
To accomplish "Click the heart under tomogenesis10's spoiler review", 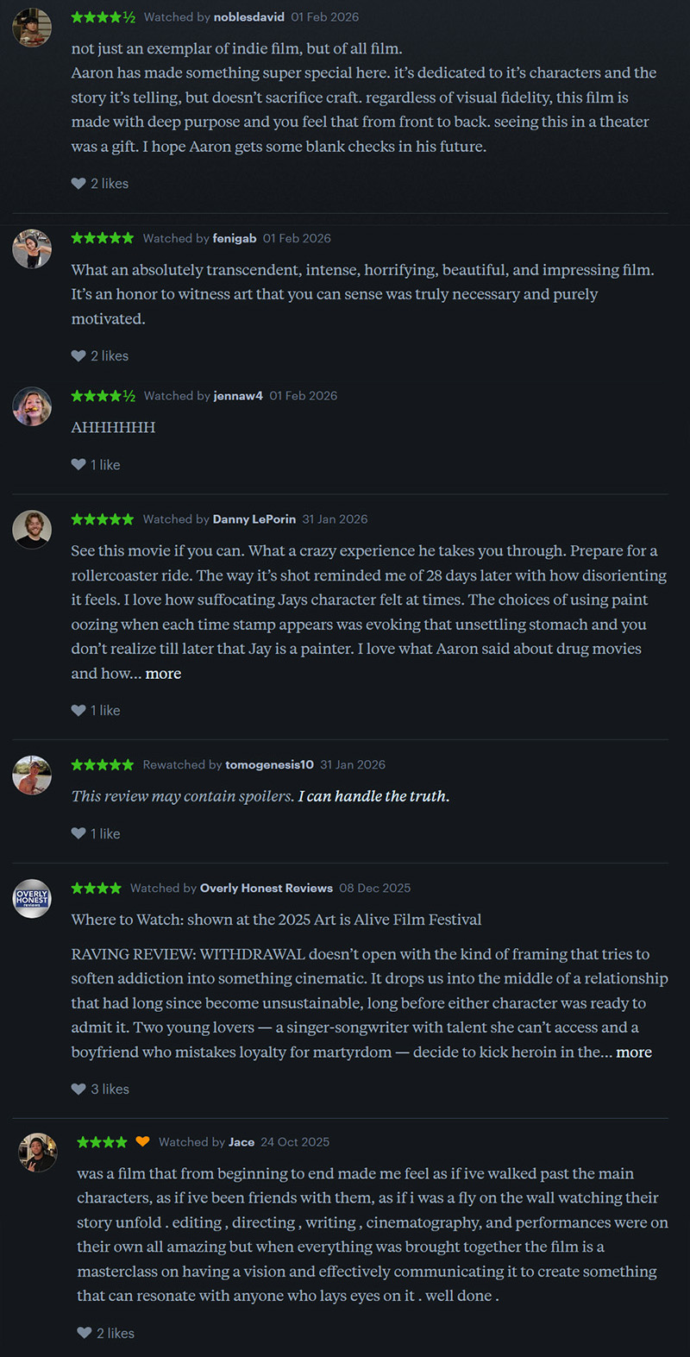I will click(78, 833).
